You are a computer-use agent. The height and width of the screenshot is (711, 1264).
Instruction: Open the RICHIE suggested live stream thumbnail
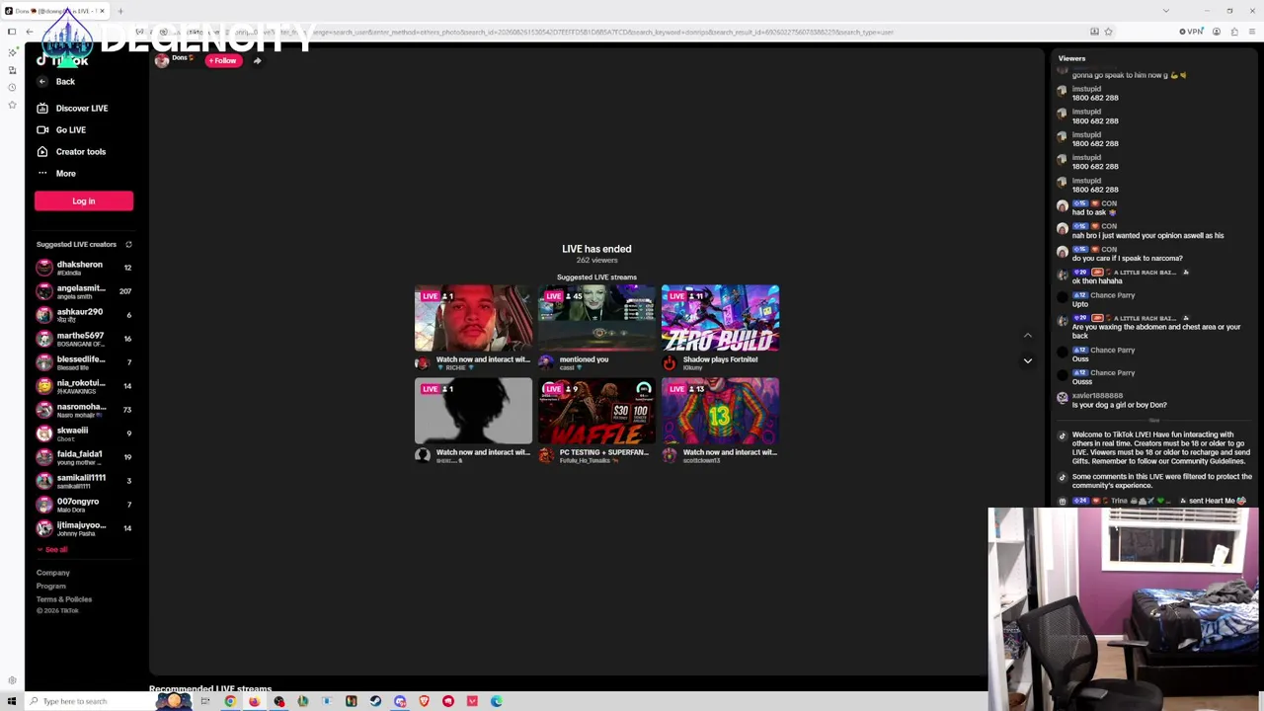(x=473, y=318)
